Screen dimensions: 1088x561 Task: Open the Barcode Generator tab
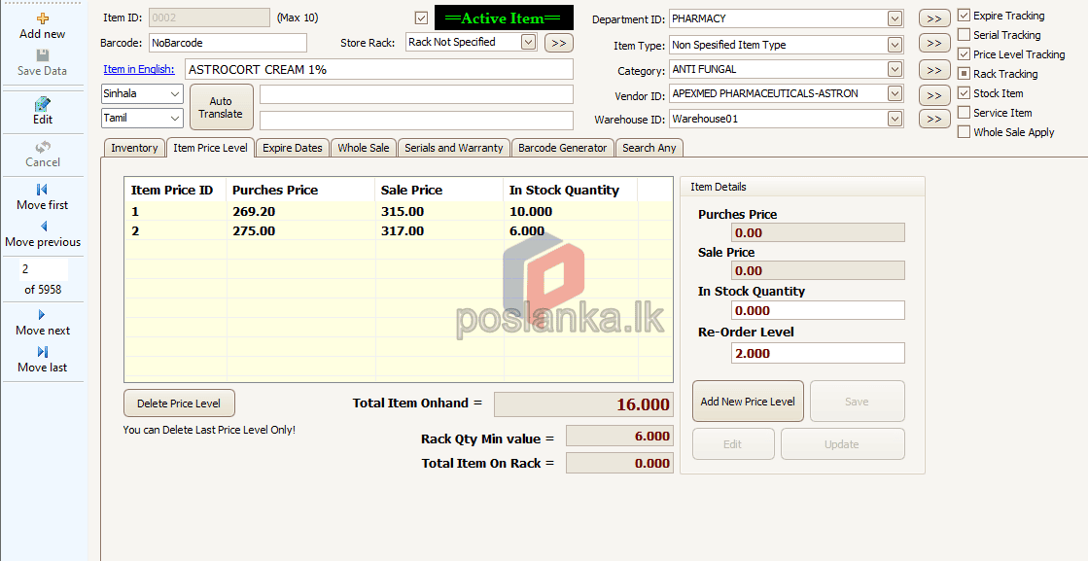click(563, 148)
